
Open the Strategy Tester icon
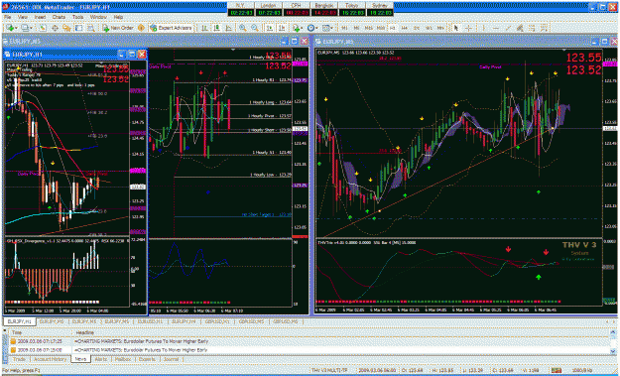pos(91,28)
